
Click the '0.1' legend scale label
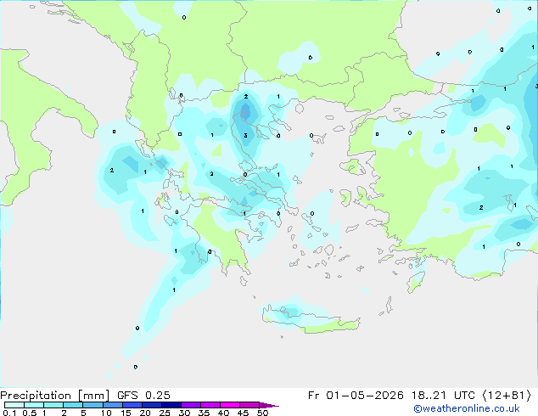pos(9,413)
